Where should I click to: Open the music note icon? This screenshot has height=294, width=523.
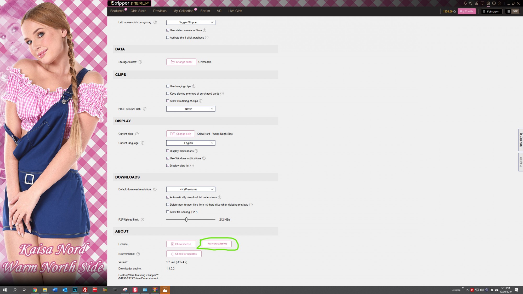tap(477, 3)
